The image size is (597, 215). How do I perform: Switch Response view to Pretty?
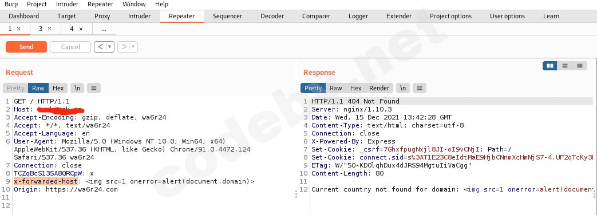point(313,88)
